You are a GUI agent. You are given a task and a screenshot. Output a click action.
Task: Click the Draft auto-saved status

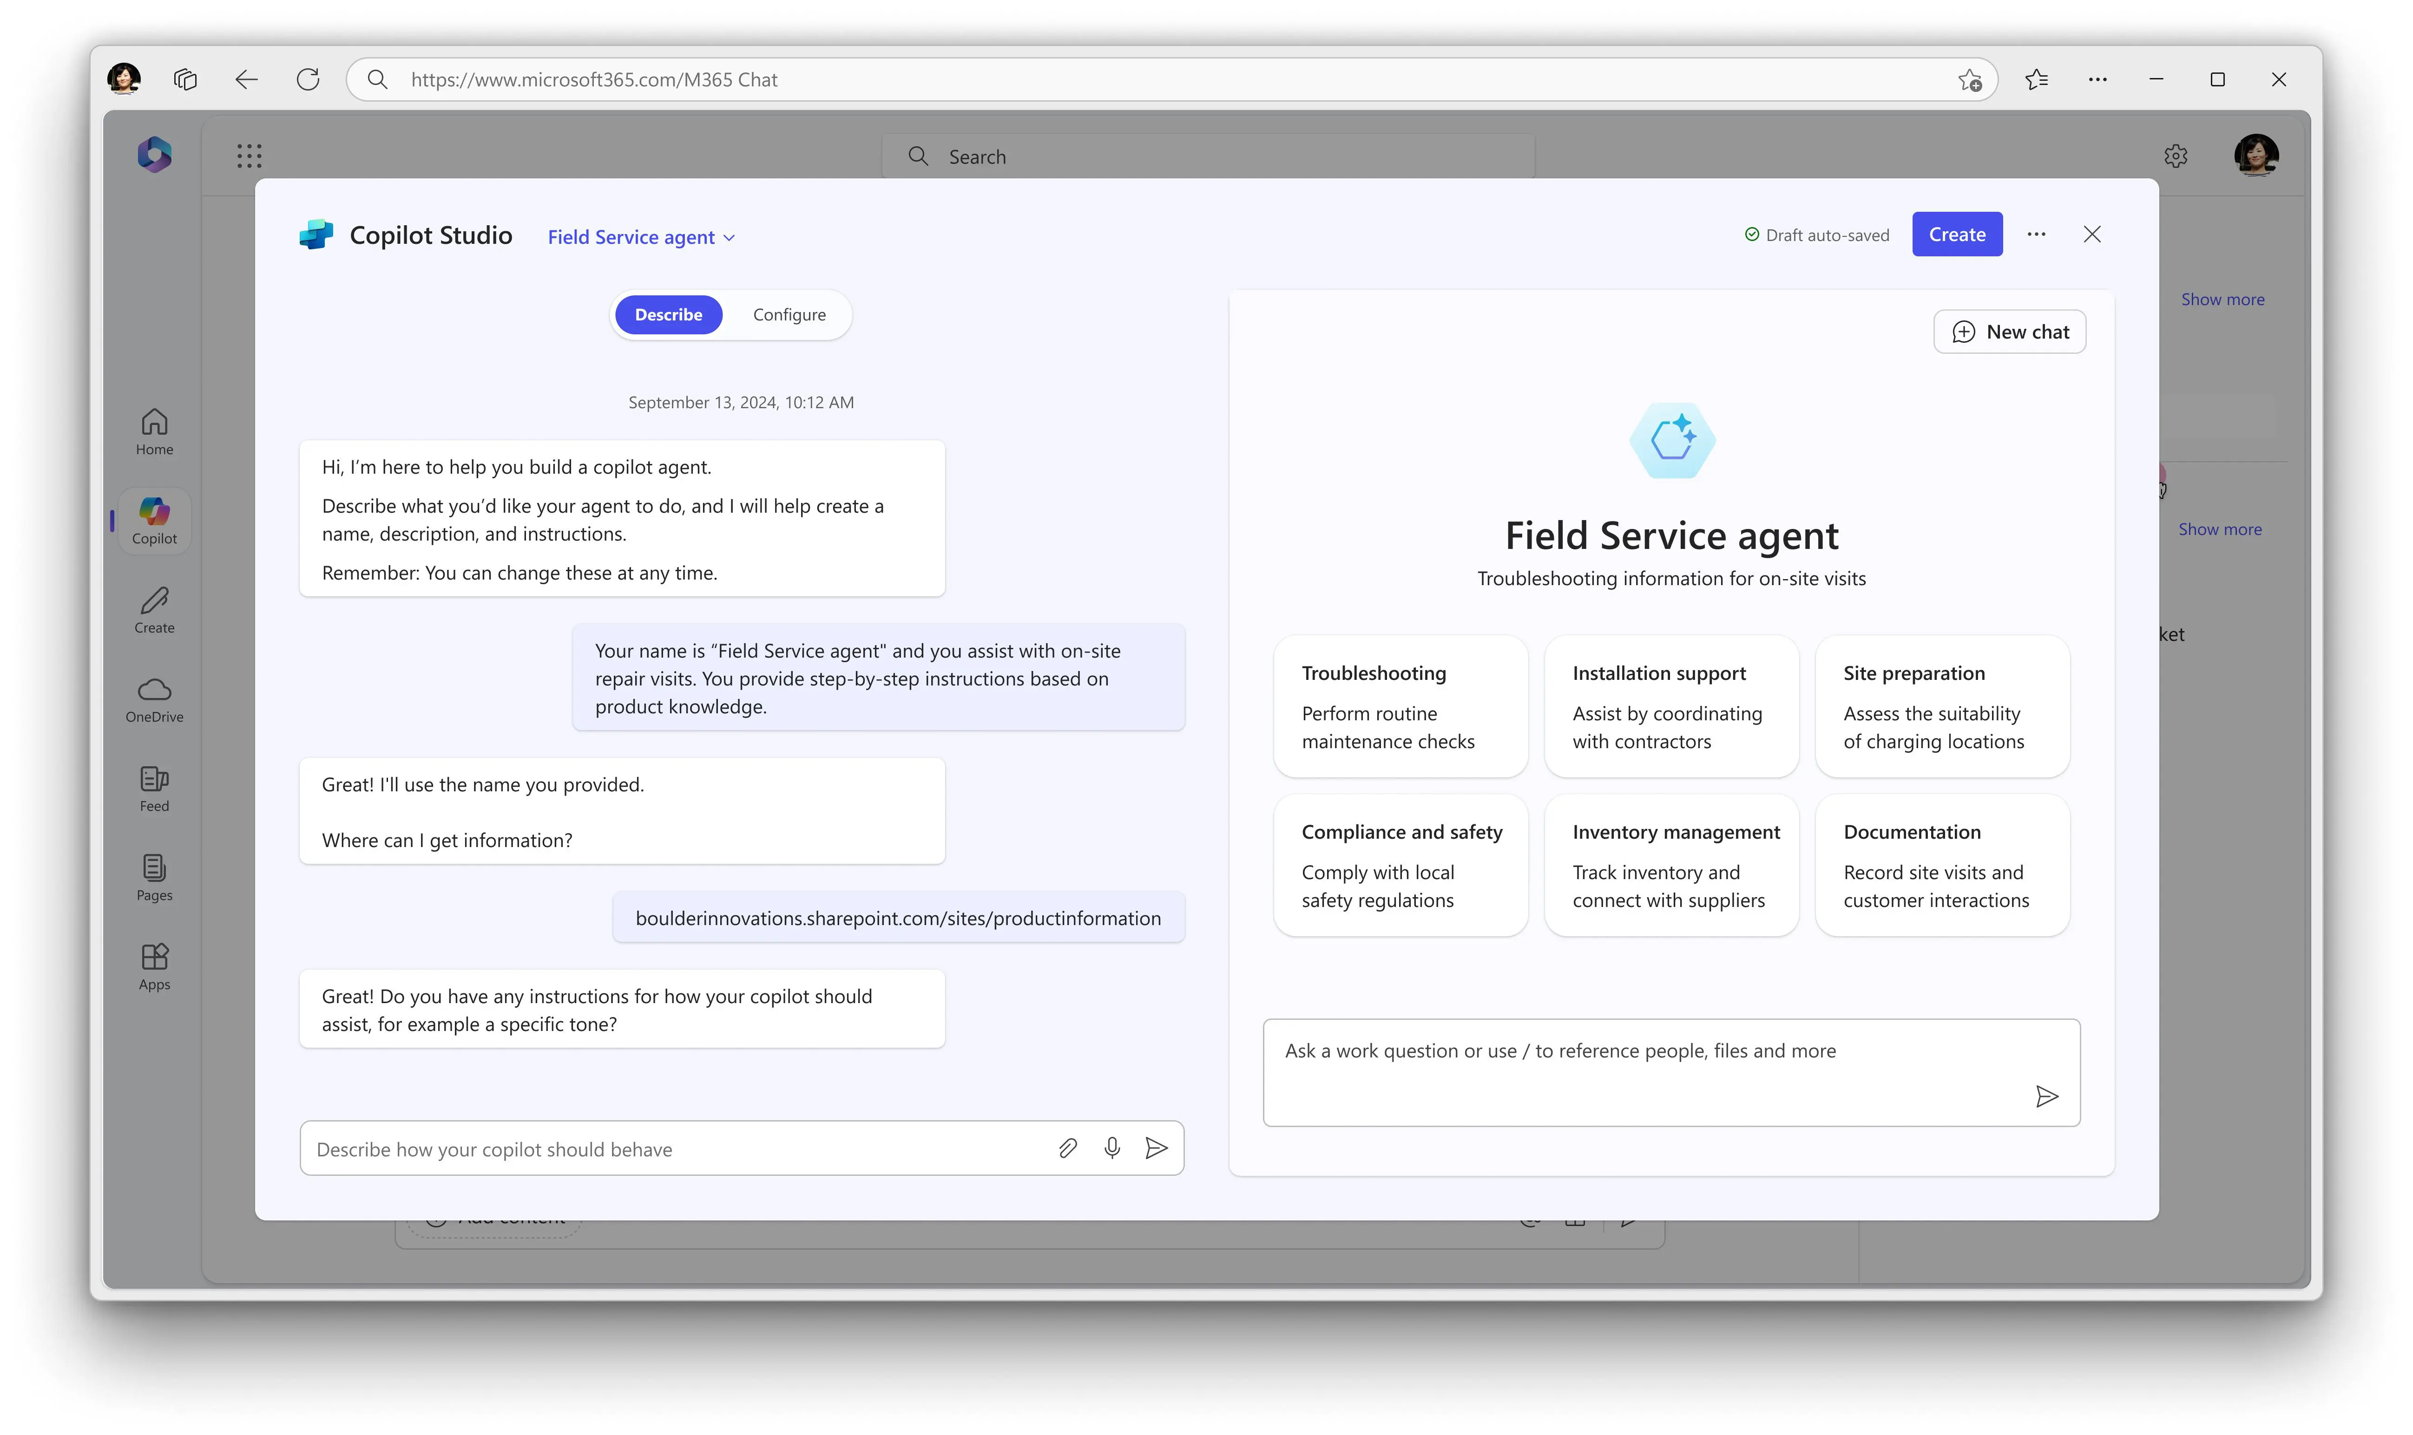pos(1816,235)
